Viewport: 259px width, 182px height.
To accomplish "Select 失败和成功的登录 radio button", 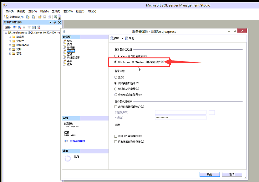I will coord(116,95).
